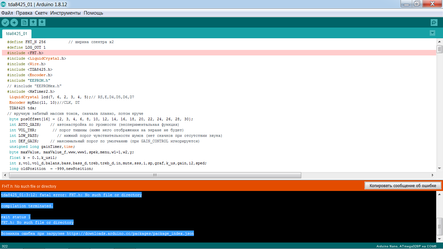Select the tda8425_01 sketch tab
The width and height of the screenshot is (443, 249).
click(17, 34)
